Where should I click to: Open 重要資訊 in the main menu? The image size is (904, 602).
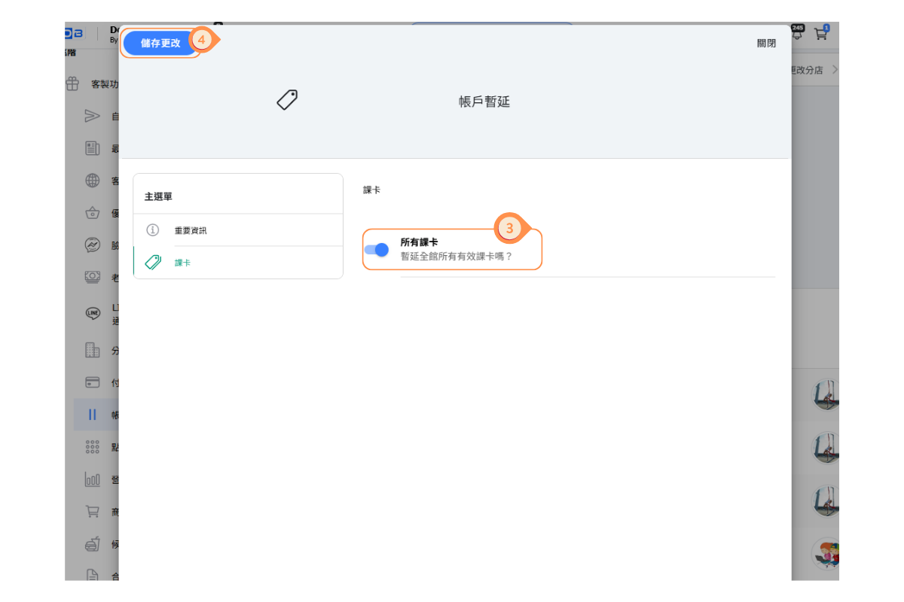[190, 230]
